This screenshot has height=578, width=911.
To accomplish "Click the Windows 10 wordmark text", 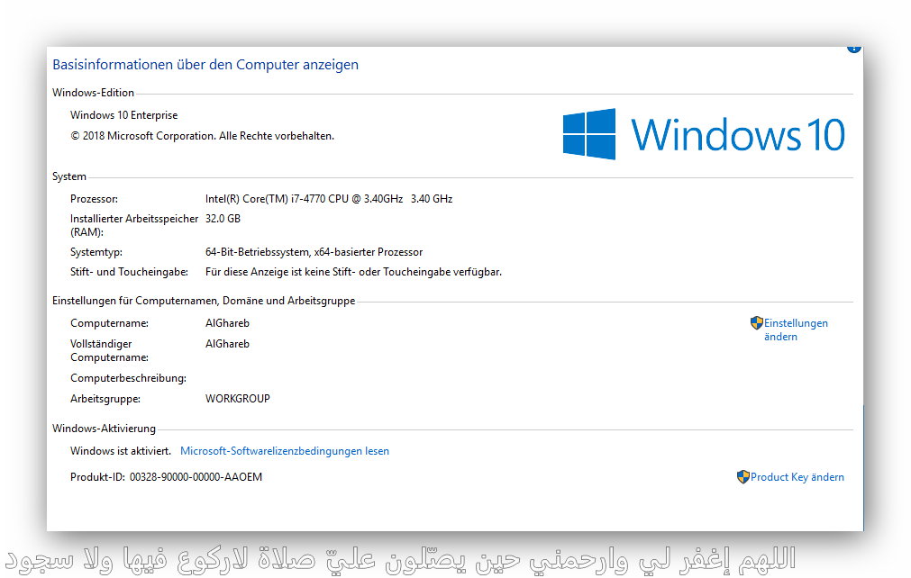I will point(737,134).
